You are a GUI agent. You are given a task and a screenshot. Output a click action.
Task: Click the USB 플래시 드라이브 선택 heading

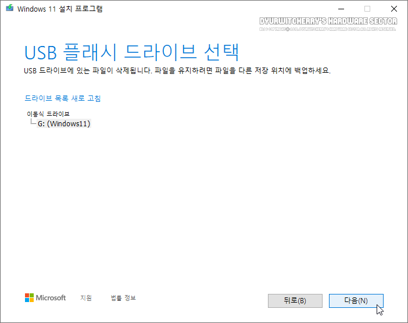(x=132, y=52)
